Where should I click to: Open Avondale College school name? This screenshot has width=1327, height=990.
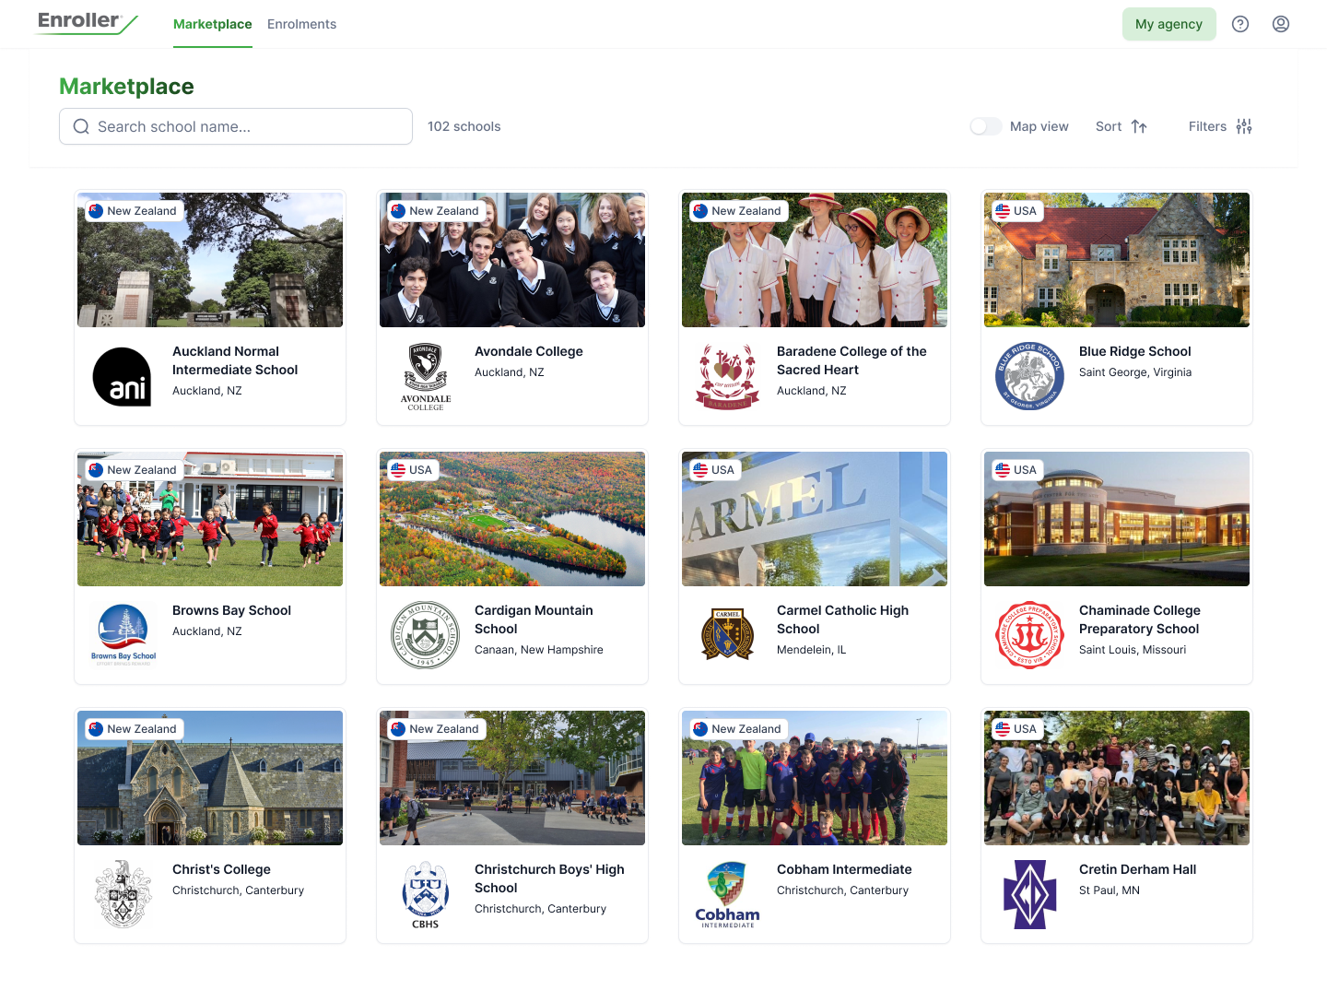529,351
